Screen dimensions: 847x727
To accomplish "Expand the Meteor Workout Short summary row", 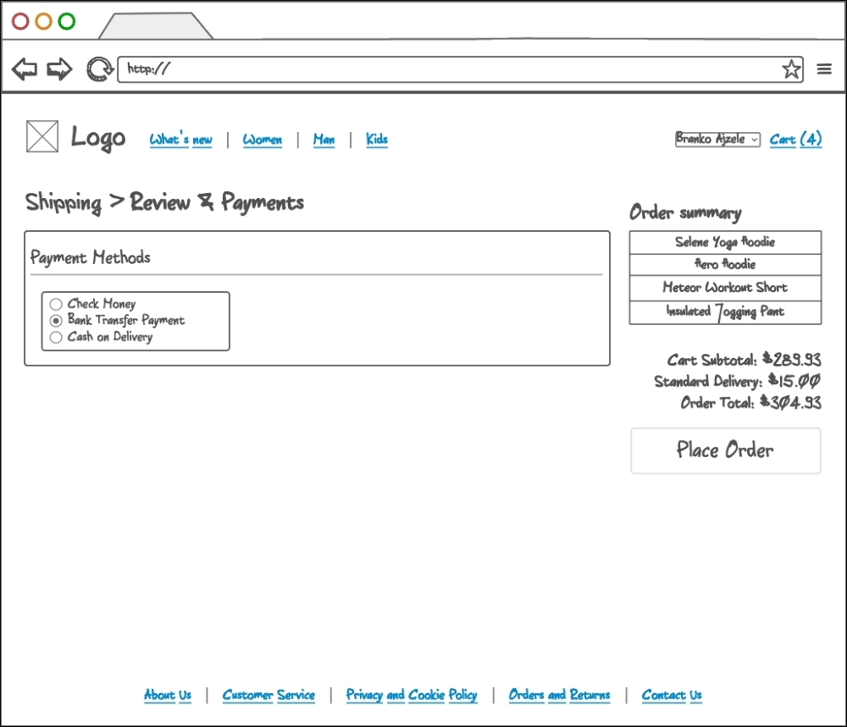I will tap(724, 288).
